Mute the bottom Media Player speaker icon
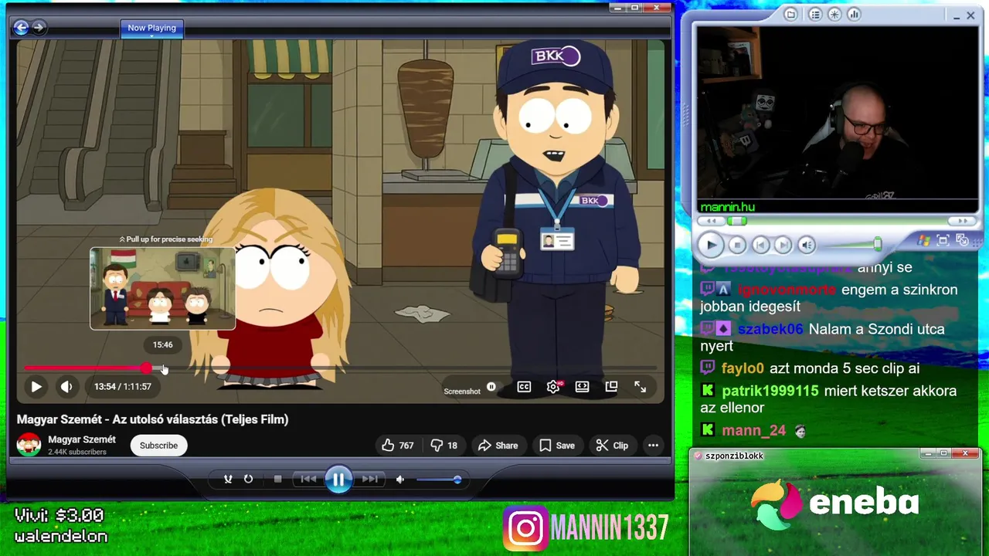Viewport: 989px width, 556px height. click(x=400, y=480)
